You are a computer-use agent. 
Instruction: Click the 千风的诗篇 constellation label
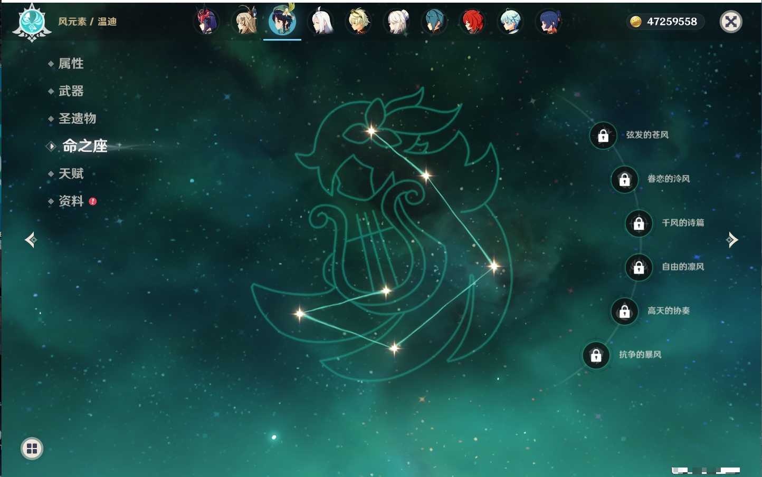[x=683, y=223]
